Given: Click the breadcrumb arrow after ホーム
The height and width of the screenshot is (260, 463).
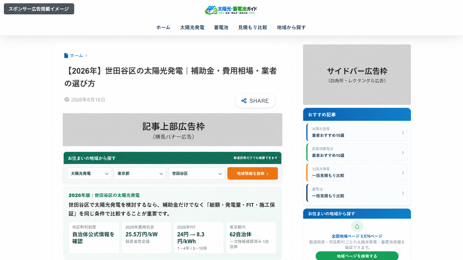Looking at the screenshot, I should 86,56.
